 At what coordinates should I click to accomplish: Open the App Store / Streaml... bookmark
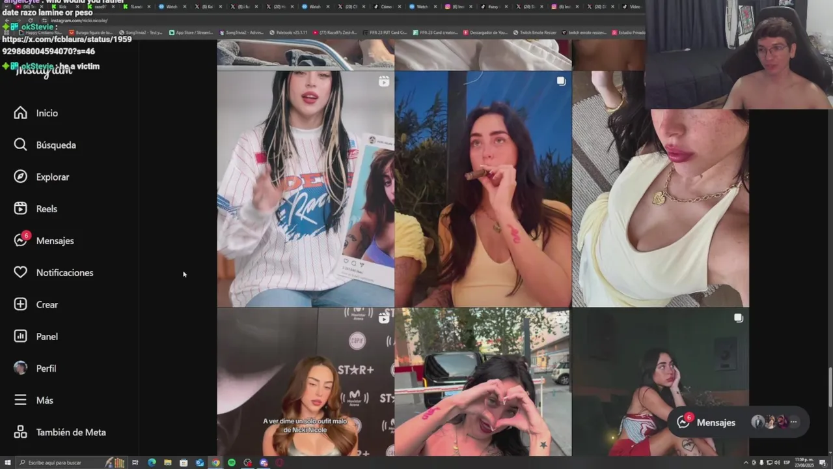click(x=191, y=32)
